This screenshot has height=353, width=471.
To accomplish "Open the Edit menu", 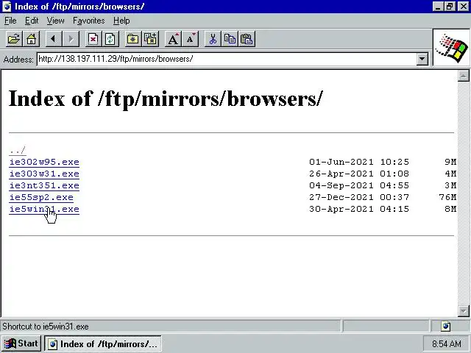I will pos(32,21).
